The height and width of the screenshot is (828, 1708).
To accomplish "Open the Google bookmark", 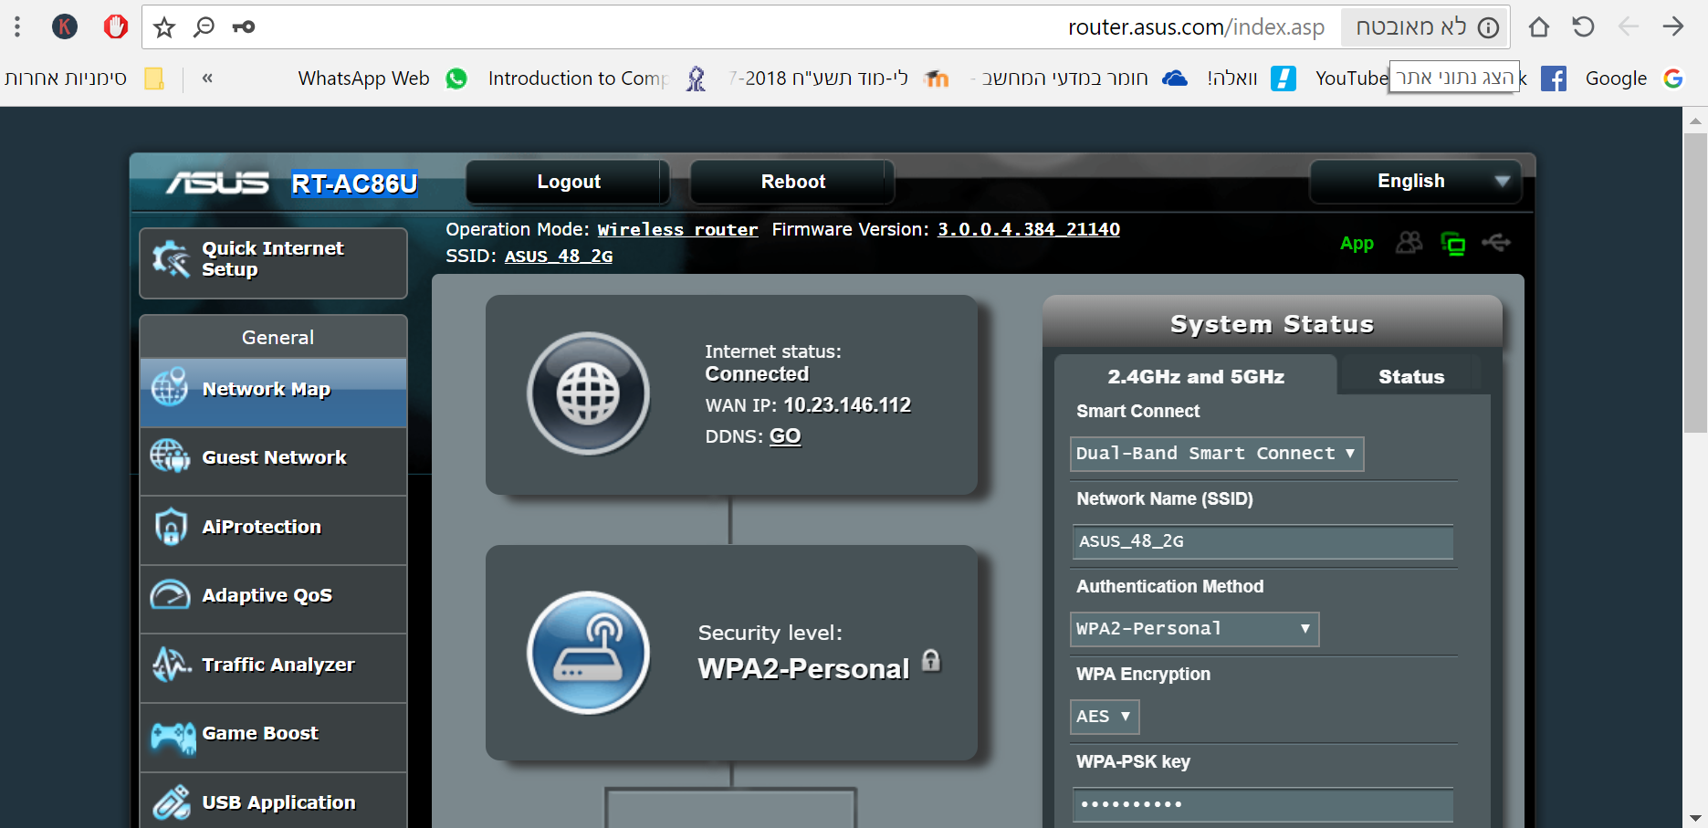I will pos(1634,79).
